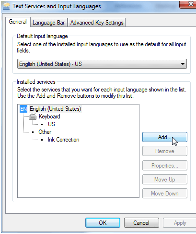Select the Ink Correction item
Viewport: 196px width, 234px height.
click(x=64, y=140)
